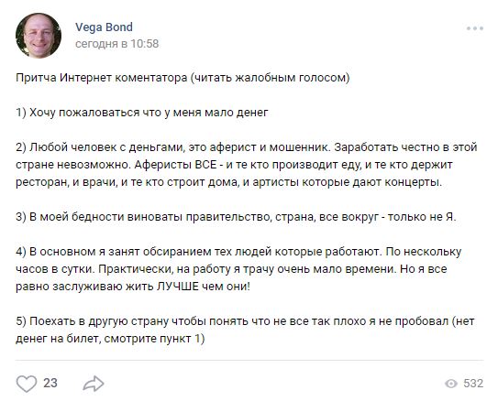Click the capitalized word ЛУЧШЕ in point 4

tap(178, 287)
